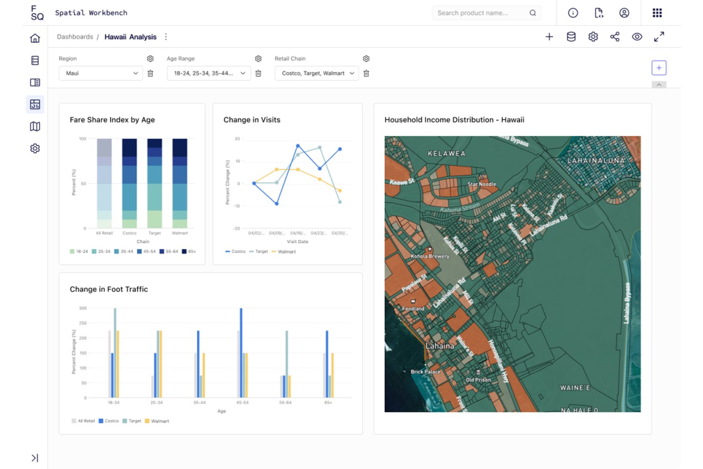Delete the Region filter

pos(151,73)
